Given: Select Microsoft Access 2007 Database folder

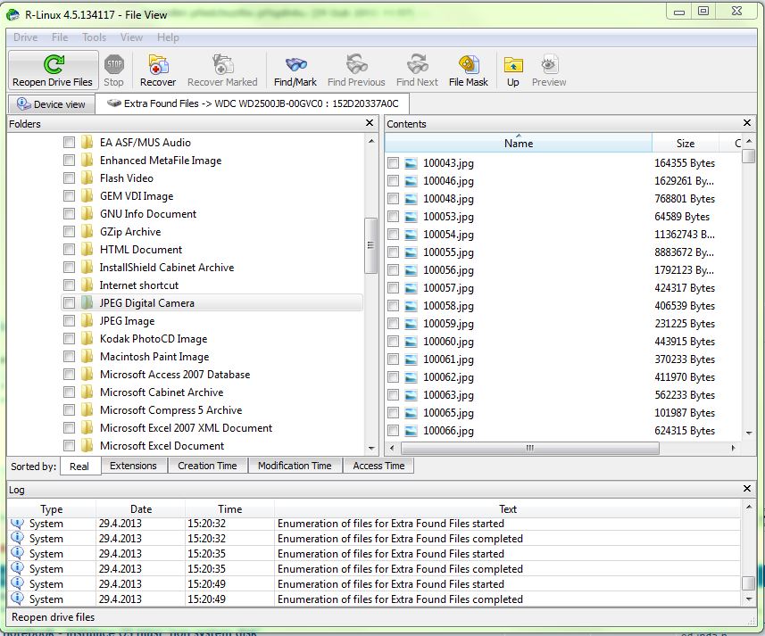Looking at the screenshot, I should coord(175,375).
